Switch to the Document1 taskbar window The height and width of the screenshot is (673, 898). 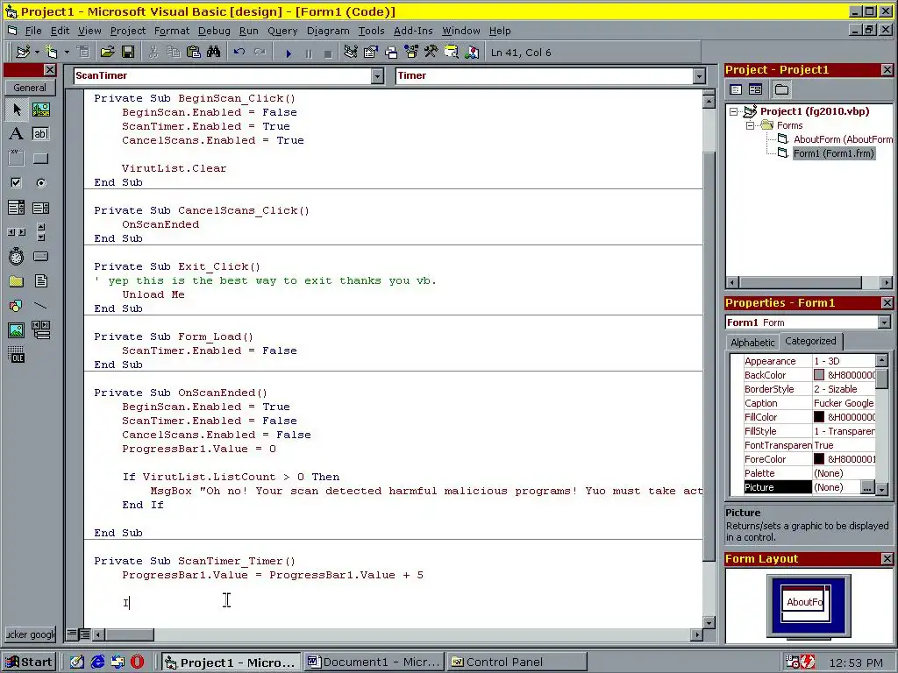click(374, 662)
